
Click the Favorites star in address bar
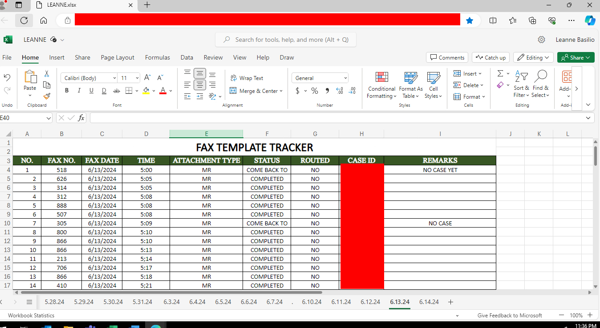pyautogui.click(x=470, y=20)
